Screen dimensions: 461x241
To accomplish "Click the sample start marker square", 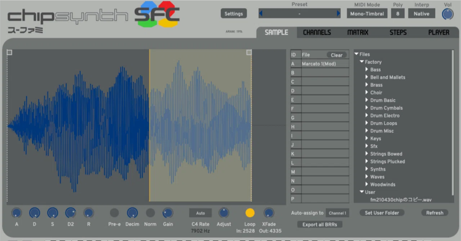I will (x=9, y=53).
